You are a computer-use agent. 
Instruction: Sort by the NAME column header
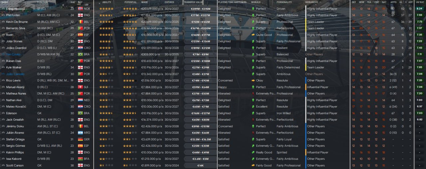tap(5, 2)
